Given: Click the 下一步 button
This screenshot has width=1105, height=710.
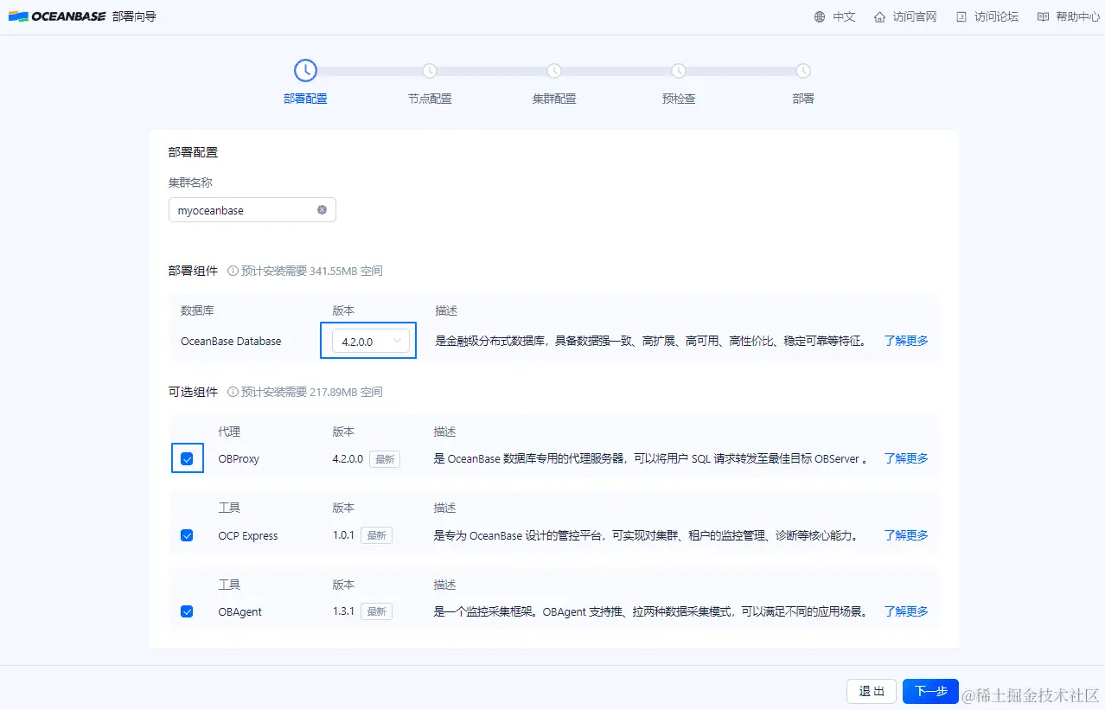Looking at the screenshot, I should click(x=930, y=691).
